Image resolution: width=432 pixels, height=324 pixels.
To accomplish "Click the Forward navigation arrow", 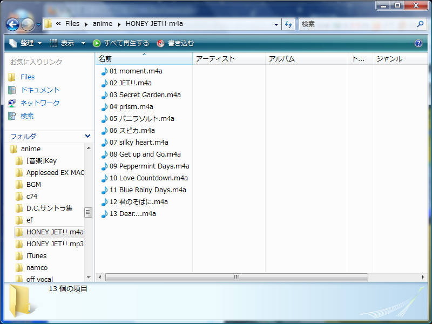I will click(28, 24).
